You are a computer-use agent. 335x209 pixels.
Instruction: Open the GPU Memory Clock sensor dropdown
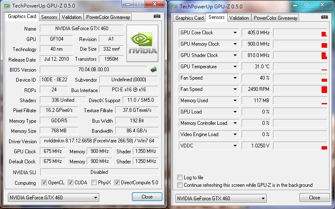pos(235,44)
